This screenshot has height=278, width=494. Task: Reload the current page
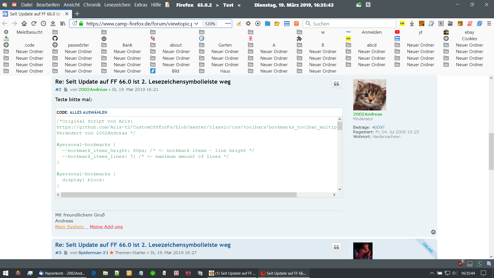[34, 24]
